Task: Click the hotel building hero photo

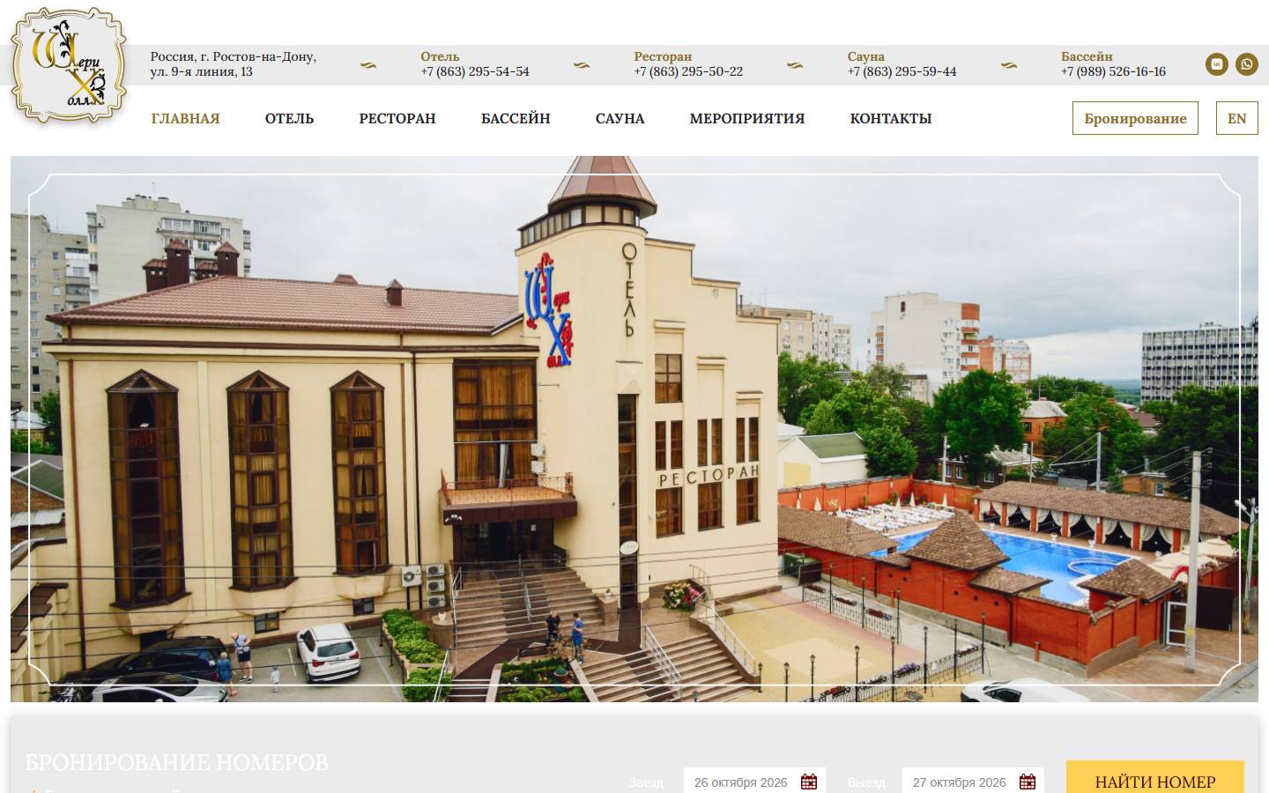Action: click(634, 429)
